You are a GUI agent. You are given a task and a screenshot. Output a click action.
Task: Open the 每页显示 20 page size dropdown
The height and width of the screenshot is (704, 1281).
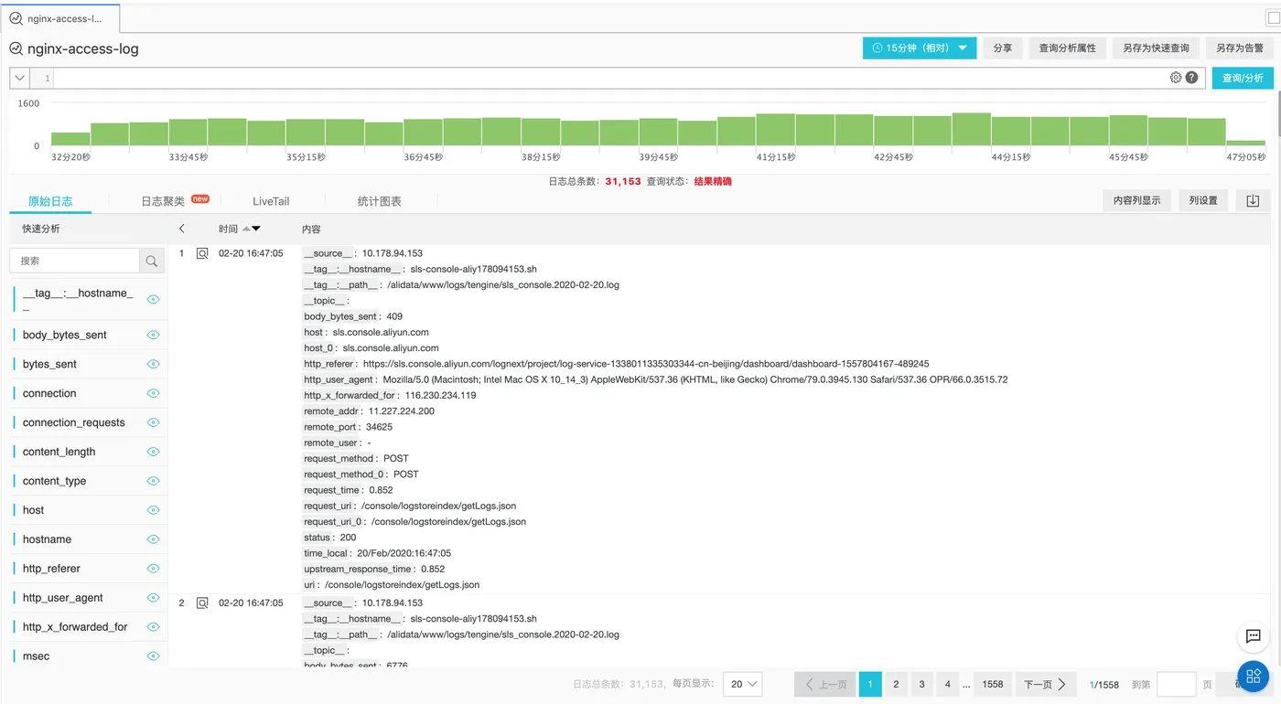(x=742, y=684)
